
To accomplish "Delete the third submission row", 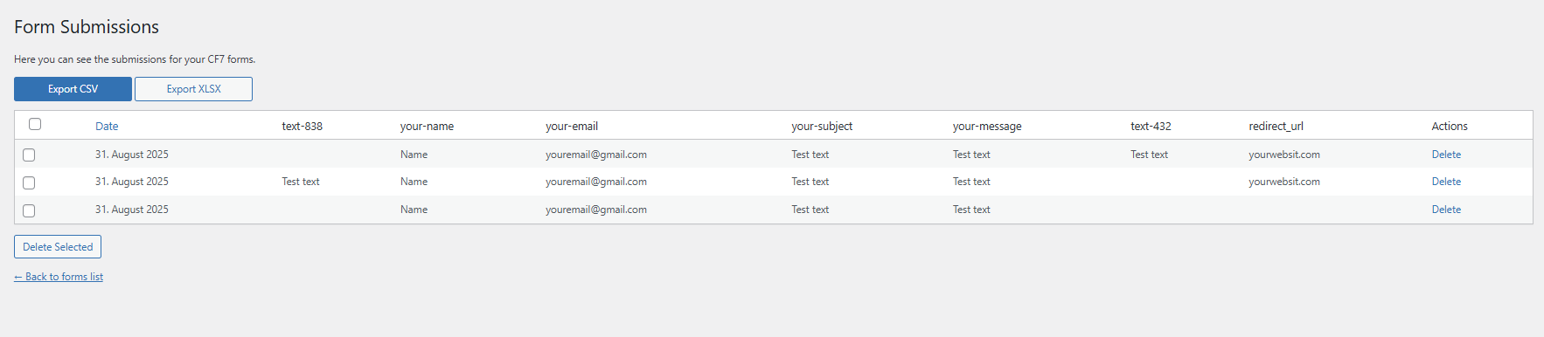I will [1446, 210].
